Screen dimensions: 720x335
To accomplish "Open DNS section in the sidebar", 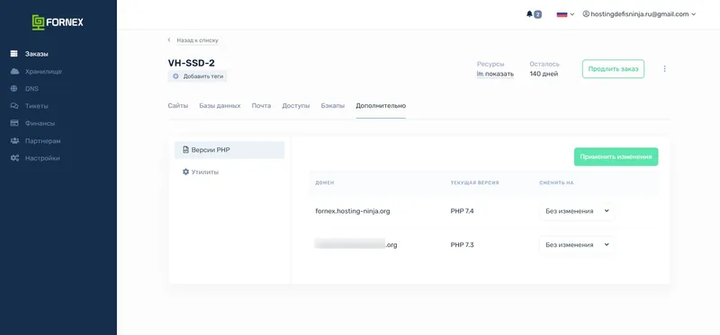I will tap(31, 89).
